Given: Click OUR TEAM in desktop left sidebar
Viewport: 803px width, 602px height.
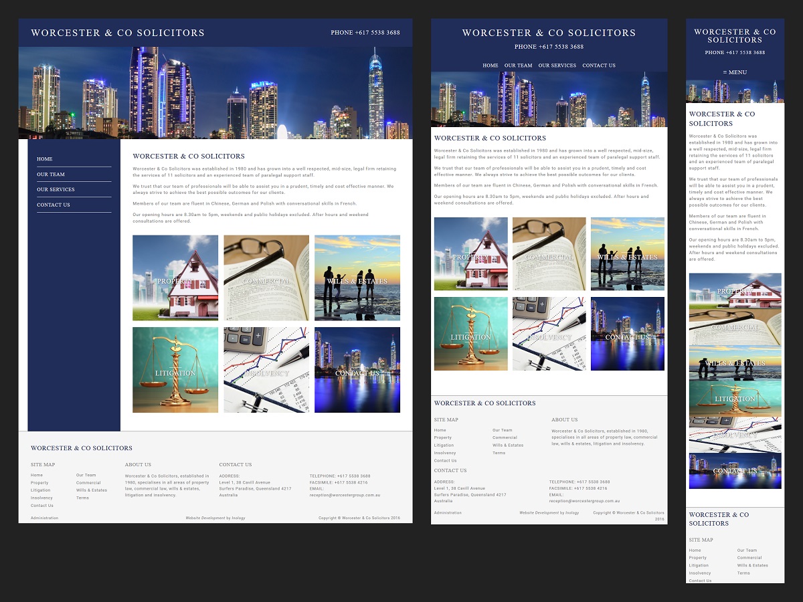Looking at the screenshot, I should 51,175.
